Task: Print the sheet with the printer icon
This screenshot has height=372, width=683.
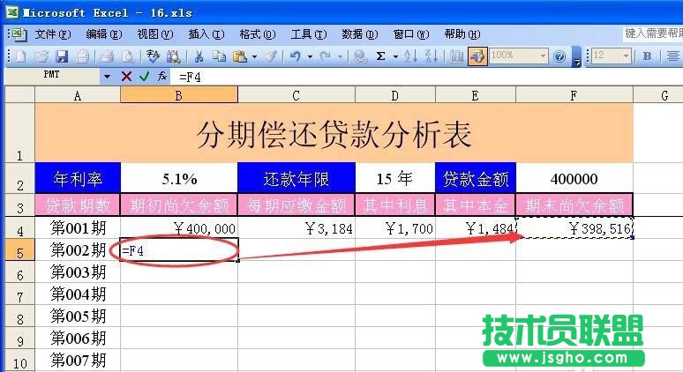Action: pyautogui.click(x=107, y=56)
